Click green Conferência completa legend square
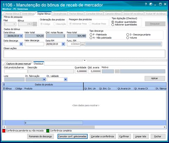The height and width of the screenshot is (143, 169). pos(48,131)
